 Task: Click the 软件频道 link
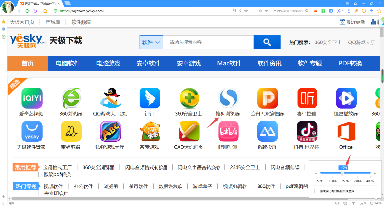[81, 22]
